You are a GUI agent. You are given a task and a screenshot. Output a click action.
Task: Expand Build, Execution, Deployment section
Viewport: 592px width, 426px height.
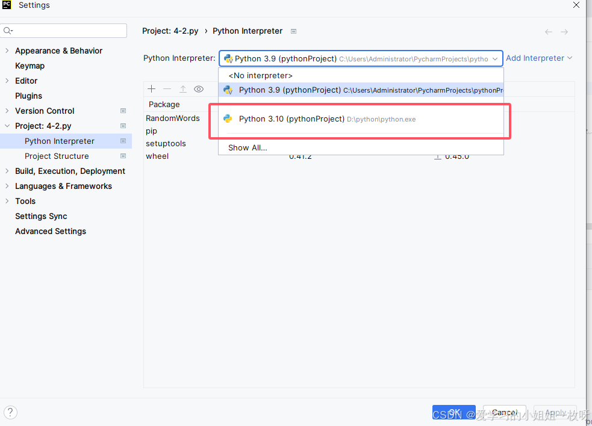click(x=7, y=171)
